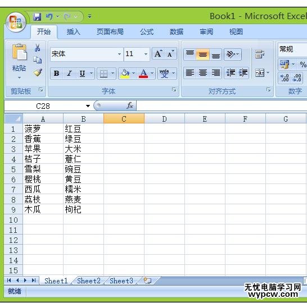The width and height of the screenshot is (307, 303).
Task: Click the Paste clipboard icon
Action: (x=19, y=52)
